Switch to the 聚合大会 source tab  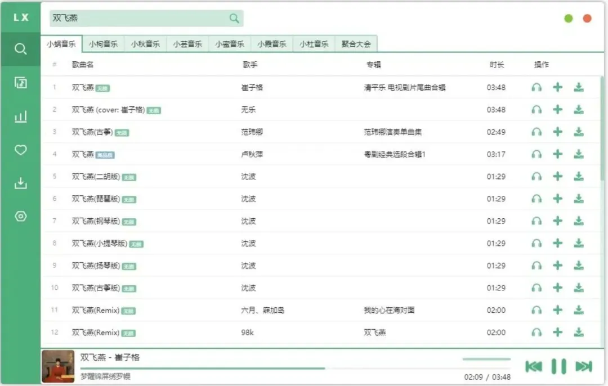356,43
